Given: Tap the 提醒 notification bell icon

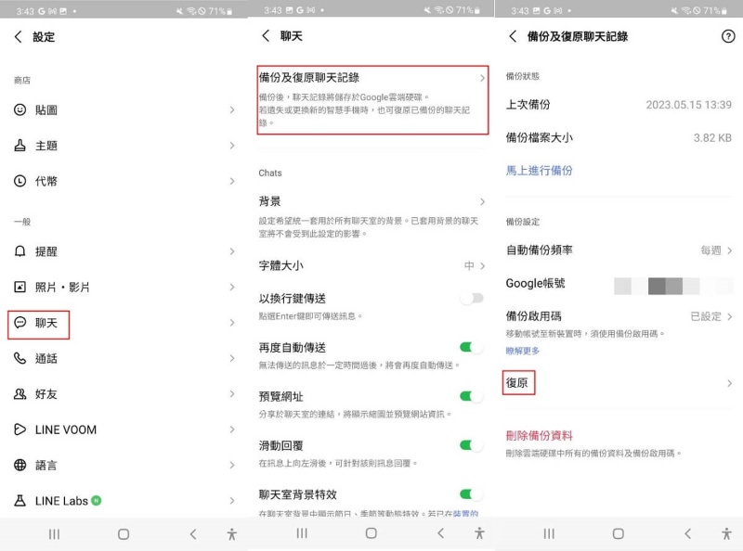Looking at the screenshot, I should tap(20, 251).
